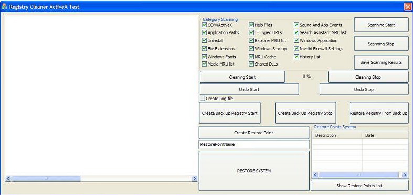Toggle Search Assistant MRU list checkbox
Viewport: 413px width, 195px height.
click(296, 32)
